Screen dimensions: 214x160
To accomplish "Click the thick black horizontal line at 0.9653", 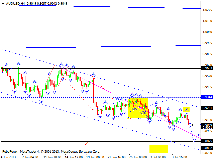I will pyautogui.click(x=100, y=68).
